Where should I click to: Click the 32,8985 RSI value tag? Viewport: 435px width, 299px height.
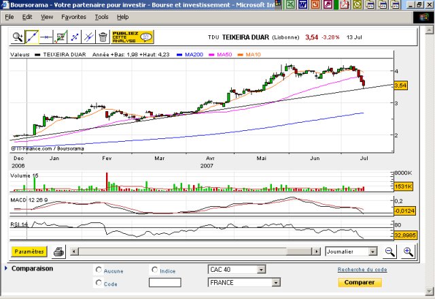tap(405, 235)
